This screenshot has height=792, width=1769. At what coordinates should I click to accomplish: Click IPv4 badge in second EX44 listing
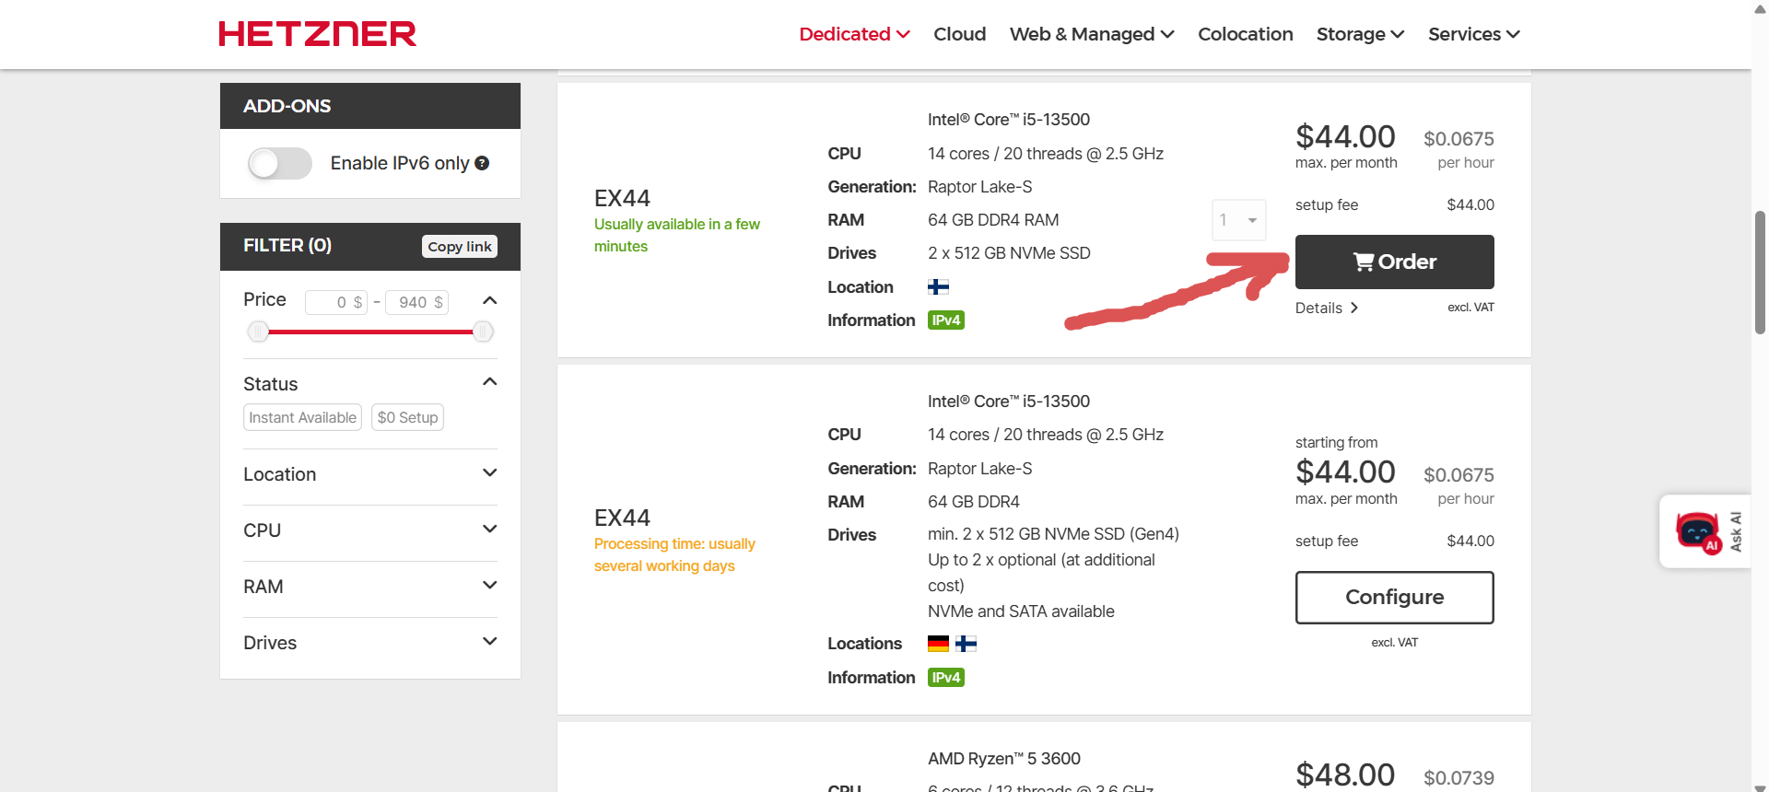pyautogui.click(x=945, y=678)
